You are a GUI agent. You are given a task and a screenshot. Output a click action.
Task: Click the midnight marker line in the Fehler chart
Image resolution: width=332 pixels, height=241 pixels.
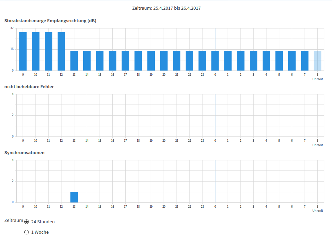215,115
